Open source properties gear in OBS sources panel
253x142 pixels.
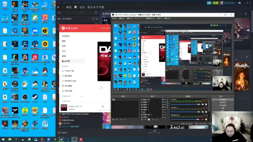(x=149, y=120)
